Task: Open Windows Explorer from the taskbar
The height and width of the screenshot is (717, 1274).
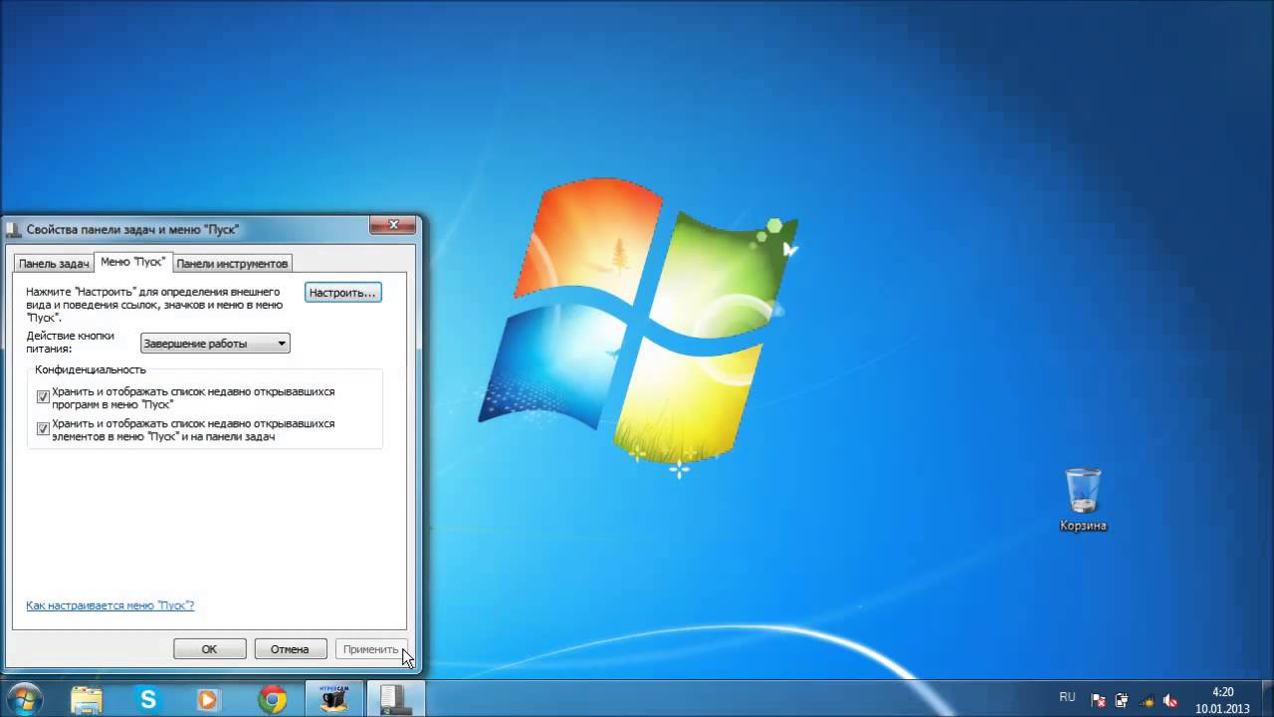Action: pyautogui.click(x=87, y=699)
